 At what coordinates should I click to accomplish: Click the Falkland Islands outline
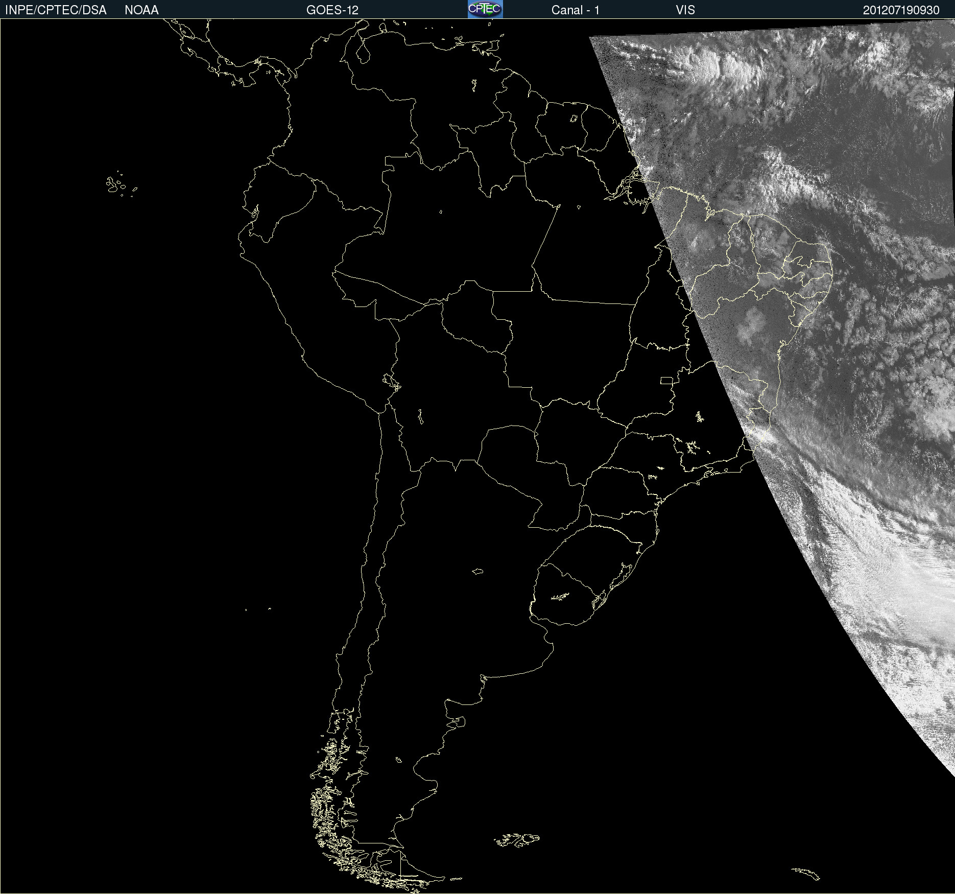click(x=517, y=840)
